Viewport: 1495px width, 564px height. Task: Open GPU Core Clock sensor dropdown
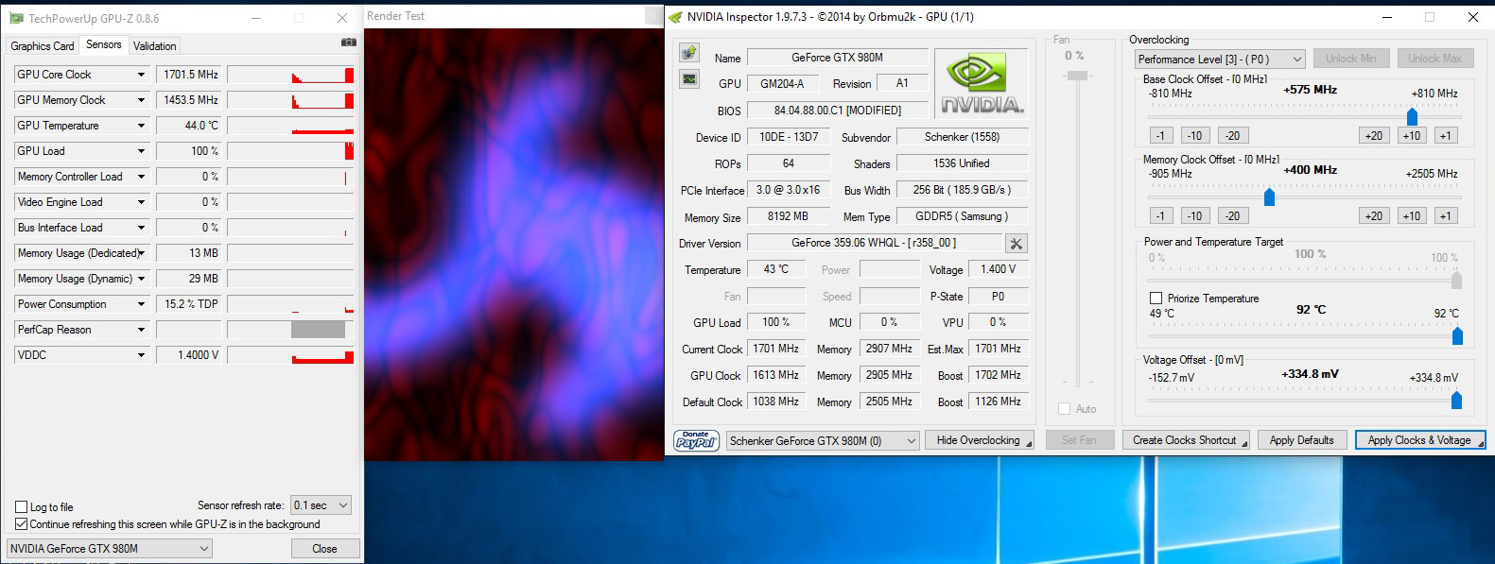coord(142,75)
